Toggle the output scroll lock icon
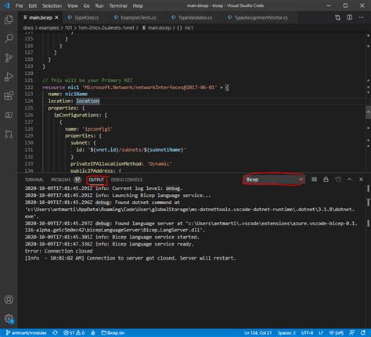The image size is (371, 337). 326,179
